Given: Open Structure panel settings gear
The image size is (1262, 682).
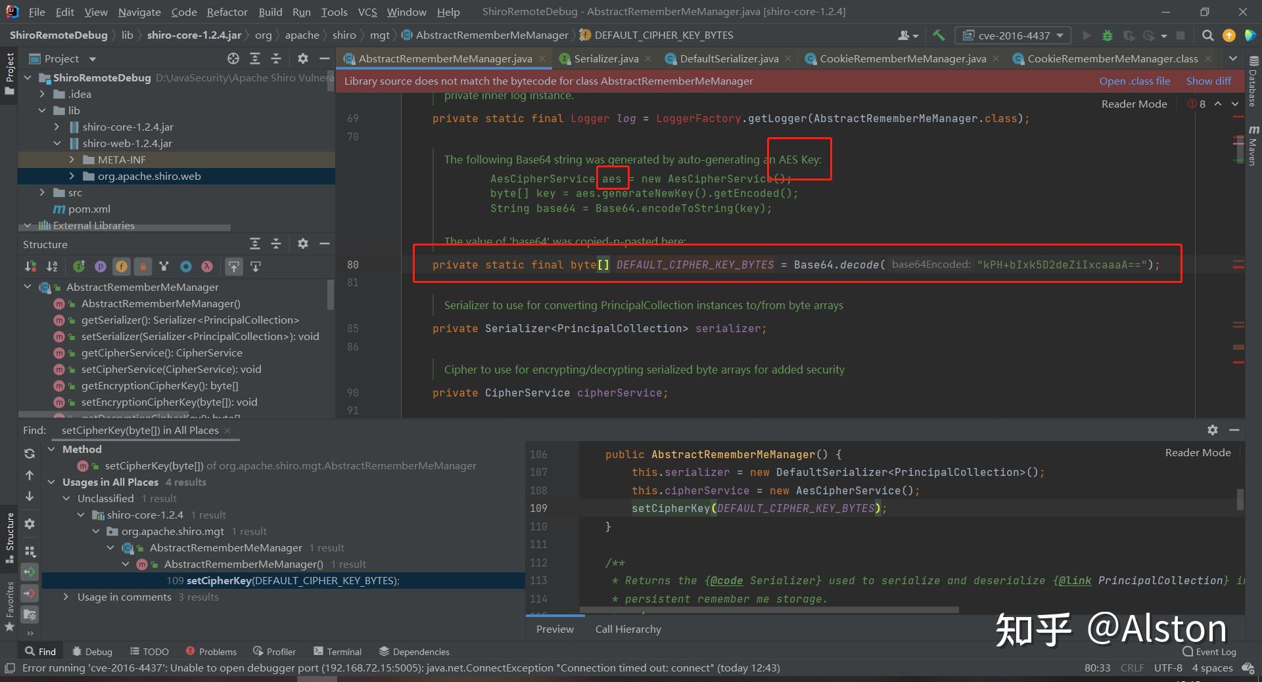Looking at the screenshot, I should [302, 244].
